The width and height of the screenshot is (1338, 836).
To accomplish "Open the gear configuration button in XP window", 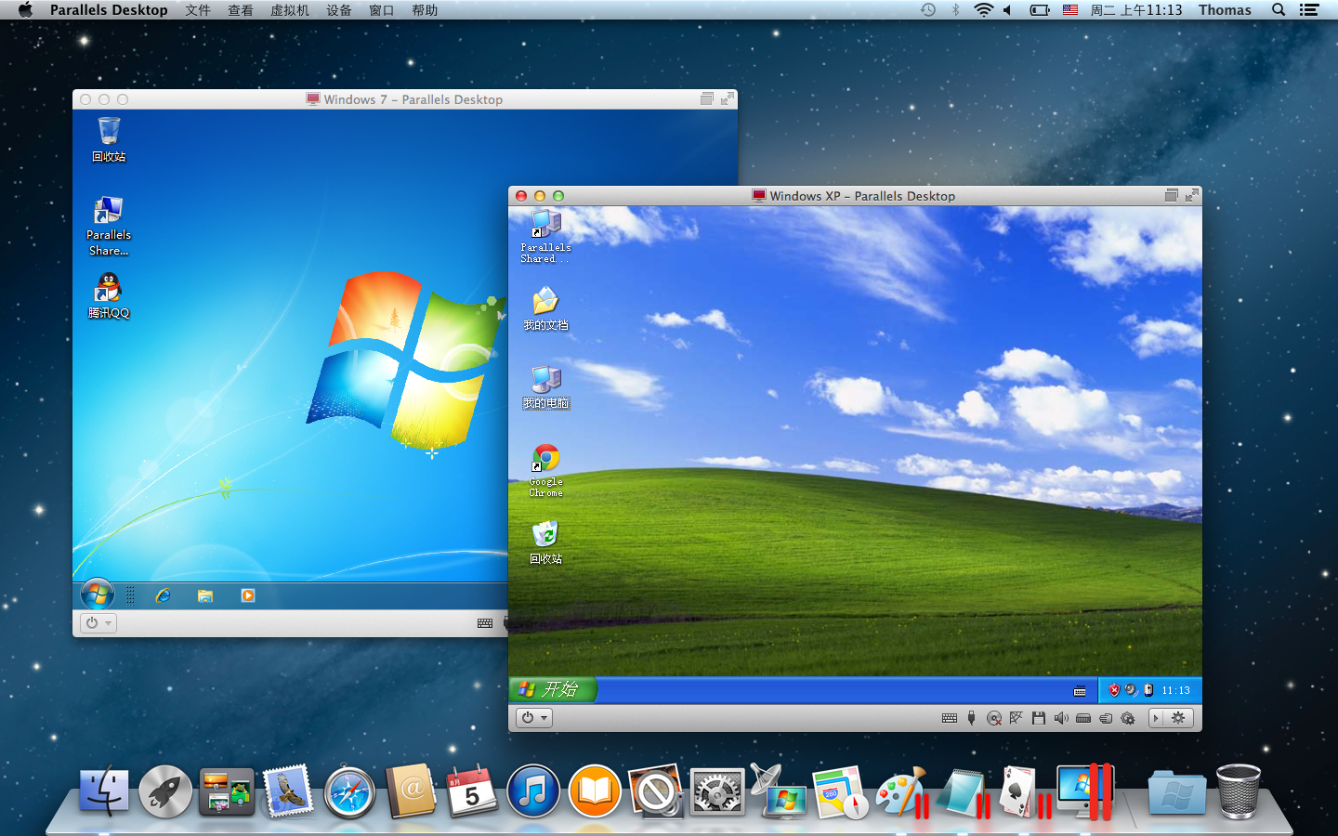I will pos(1178,718).
